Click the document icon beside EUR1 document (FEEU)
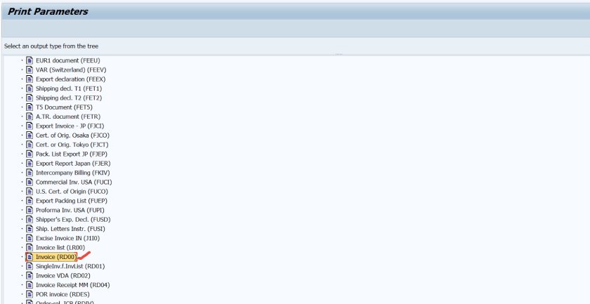 point(29,60)
